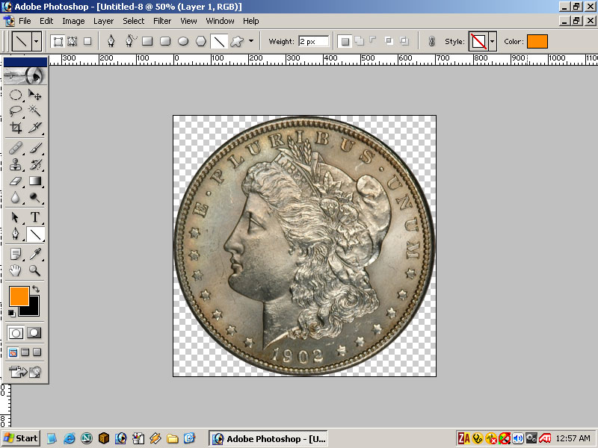598x448 pixels.
Task: Open the Layer menu
Action: [x=104, y=21]
